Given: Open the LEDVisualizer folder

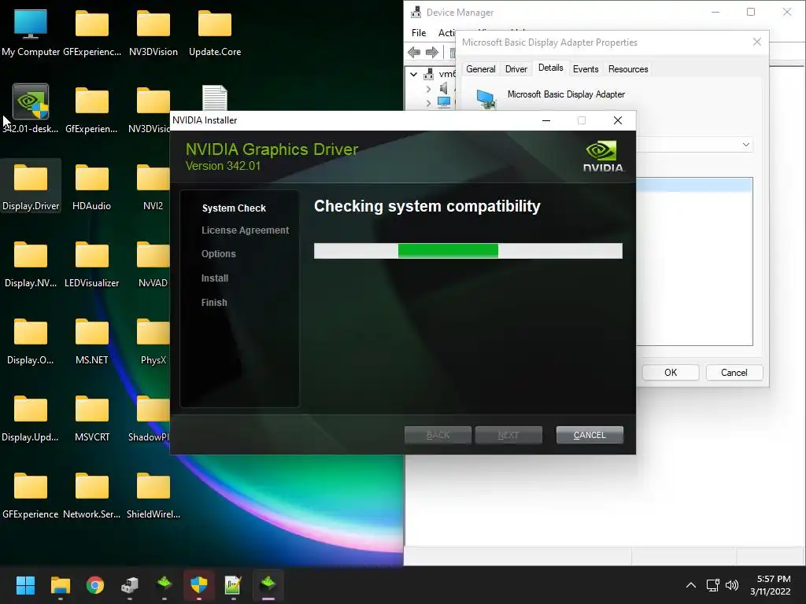Looking at the screenshot, I should pyautogui.click(x=91, y=263).
